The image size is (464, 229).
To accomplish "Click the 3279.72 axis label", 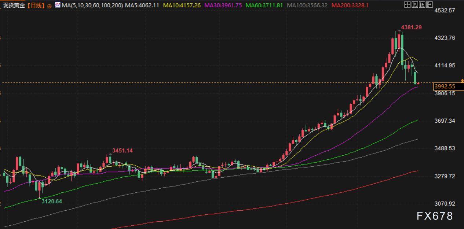I will click(445, 176).
